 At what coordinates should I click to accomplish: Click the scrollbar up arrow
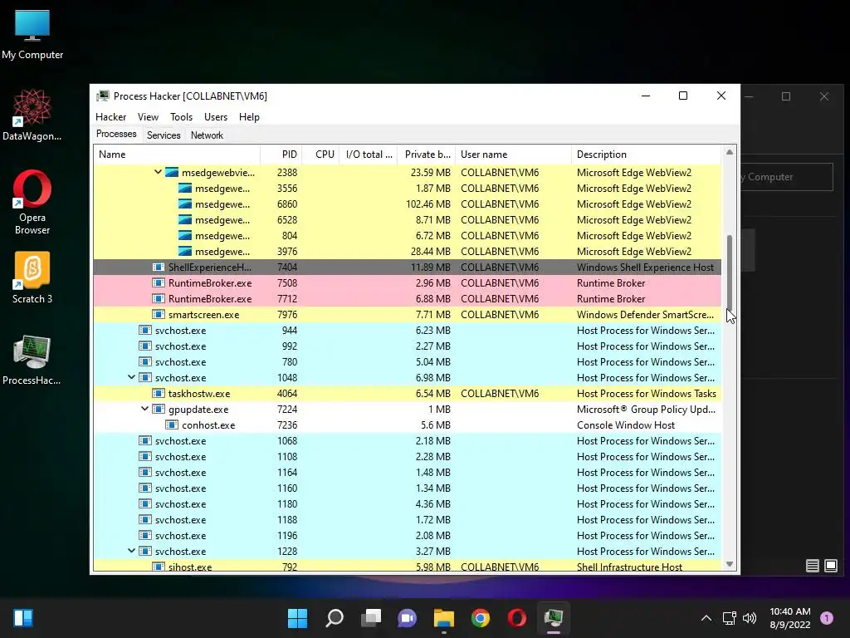click(729, 153)
